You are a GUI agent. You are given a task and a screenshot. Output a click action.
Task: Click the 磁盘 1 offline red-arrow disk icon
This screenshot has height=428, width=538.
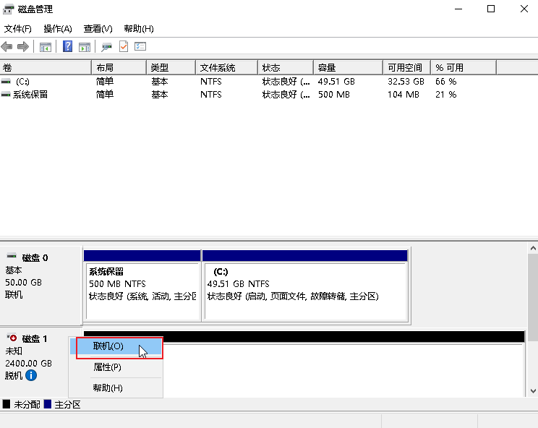12,338
